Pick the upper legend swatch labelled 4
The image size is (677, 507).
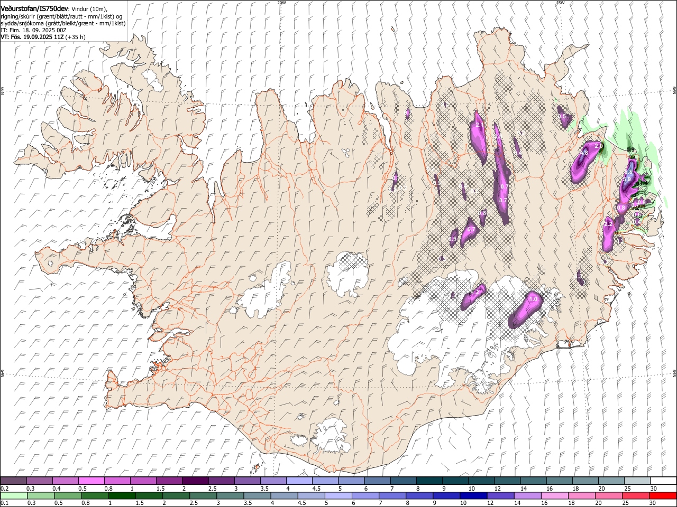pyautogui.click(x=299, y=481)
